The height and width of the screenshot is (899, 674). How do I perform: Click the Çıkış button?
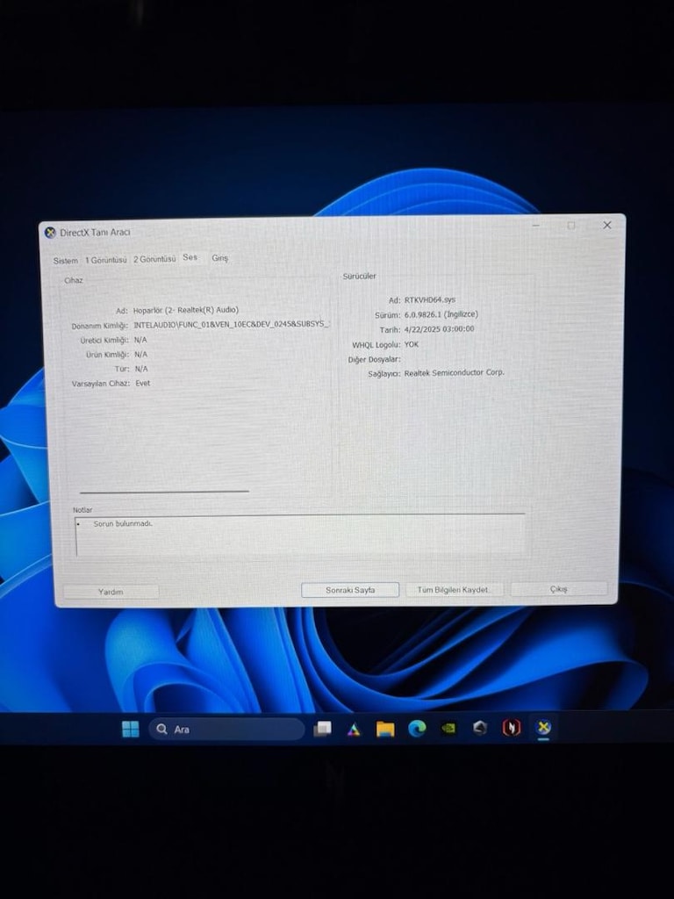coord(559,589)
